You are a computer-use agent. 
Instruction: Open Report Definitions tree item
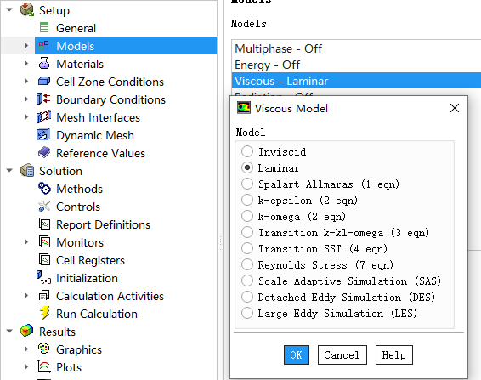103,224
